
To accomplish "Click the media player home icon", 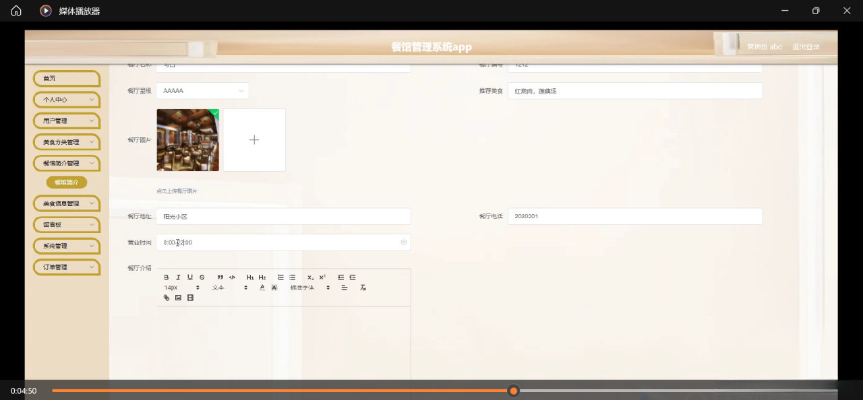I will pos(16,11).
